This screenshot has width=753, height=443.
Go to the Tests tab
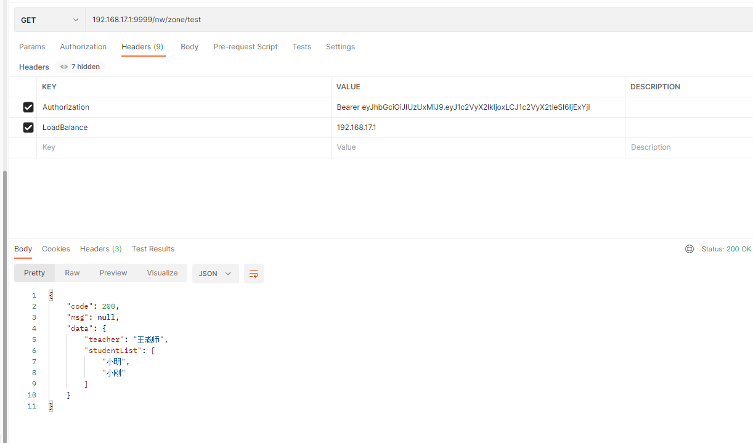(x=302, y=47)
